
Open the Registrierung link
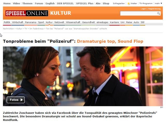coord(154,9)
